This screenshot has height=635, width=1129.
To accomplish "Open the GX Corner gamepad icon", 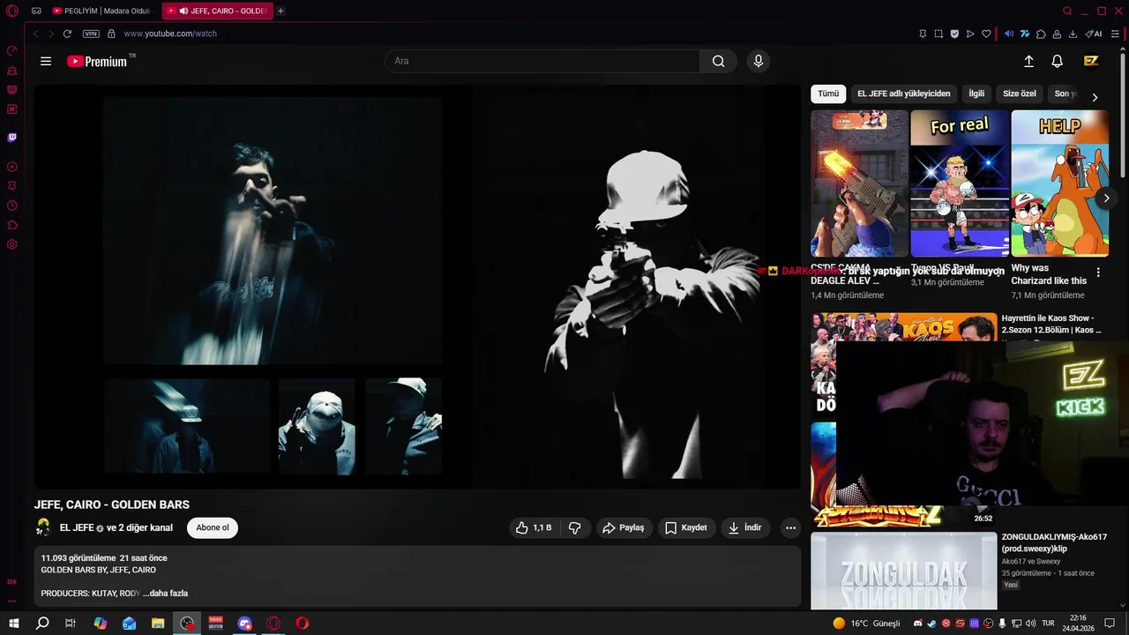I will (36, 11).
